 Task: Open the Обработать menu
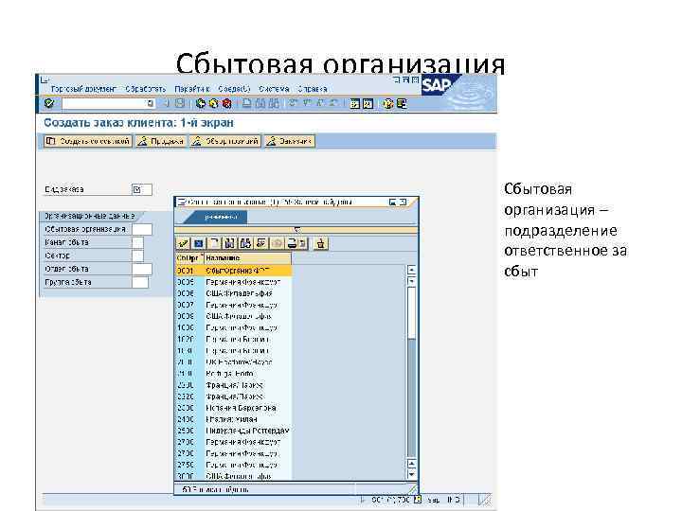(146, 89)
